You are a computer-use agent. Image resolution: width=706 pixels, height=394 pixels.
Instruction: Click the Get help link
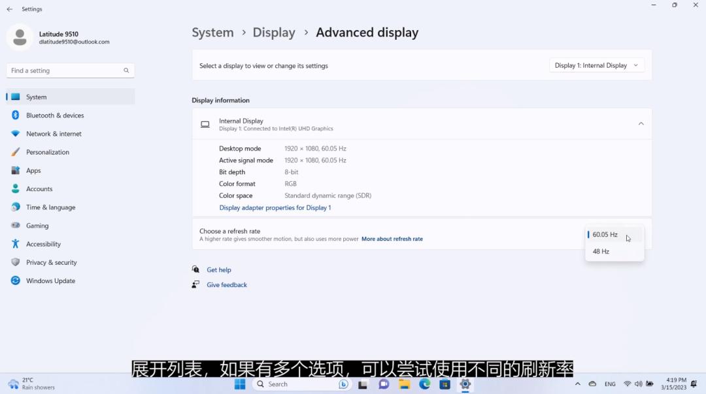tap(219, 270)
